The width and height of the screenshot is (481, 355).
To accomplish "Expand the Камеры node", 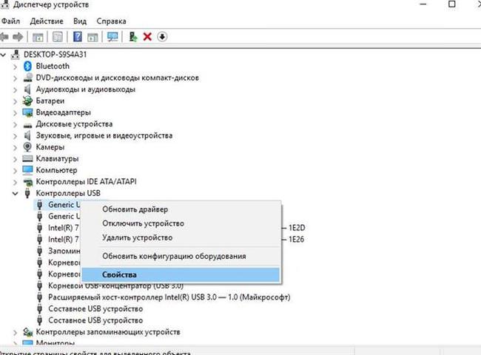I will point(15,147).
